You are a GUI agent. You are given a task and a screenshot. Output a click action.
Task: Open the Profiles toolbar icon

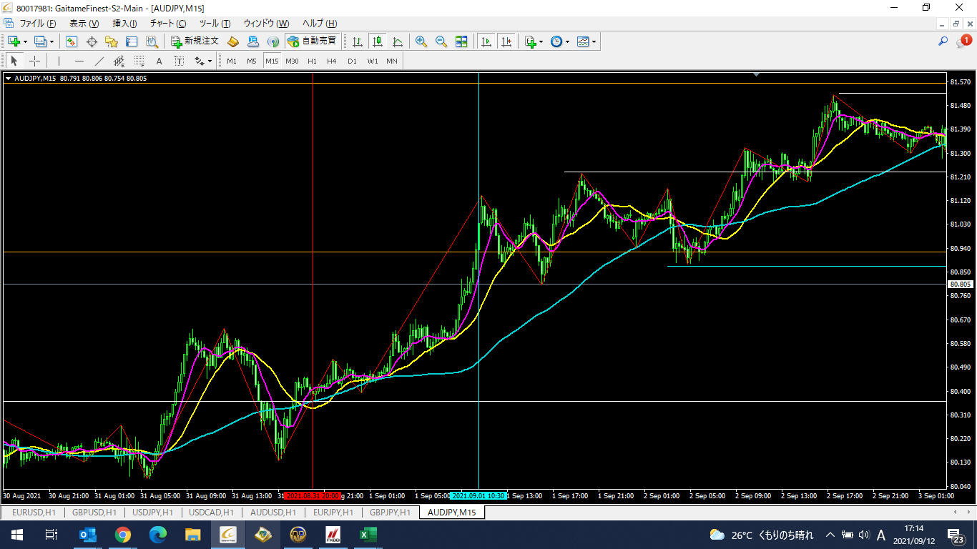[40, 41]
